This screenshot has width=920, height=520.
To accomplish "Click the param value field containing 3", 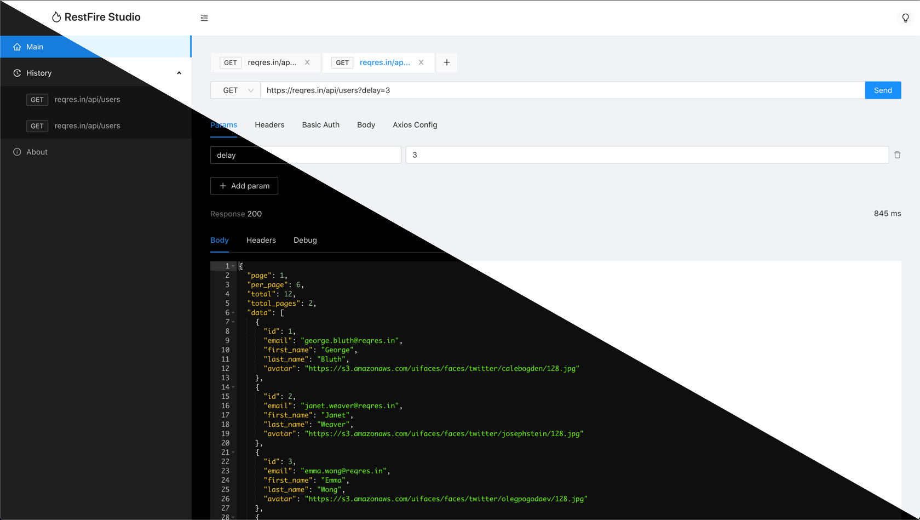I will 647,155.
